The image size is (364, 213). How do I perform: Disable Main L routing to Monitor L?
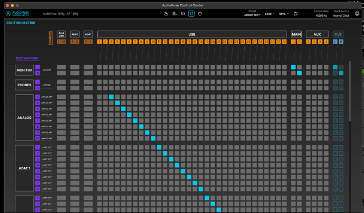point(293,67)
